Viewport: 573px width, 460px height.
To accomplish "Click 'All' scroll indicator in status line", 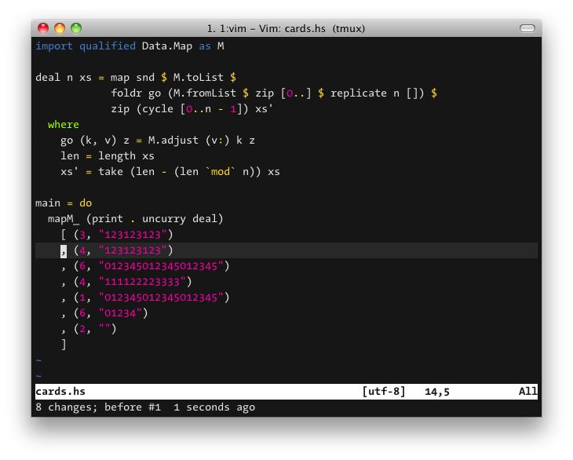I will coord(527,392).
